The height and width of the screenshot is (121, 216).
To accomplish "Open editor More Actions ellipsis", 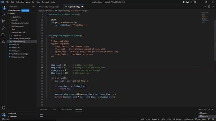I will coord(213,7).
